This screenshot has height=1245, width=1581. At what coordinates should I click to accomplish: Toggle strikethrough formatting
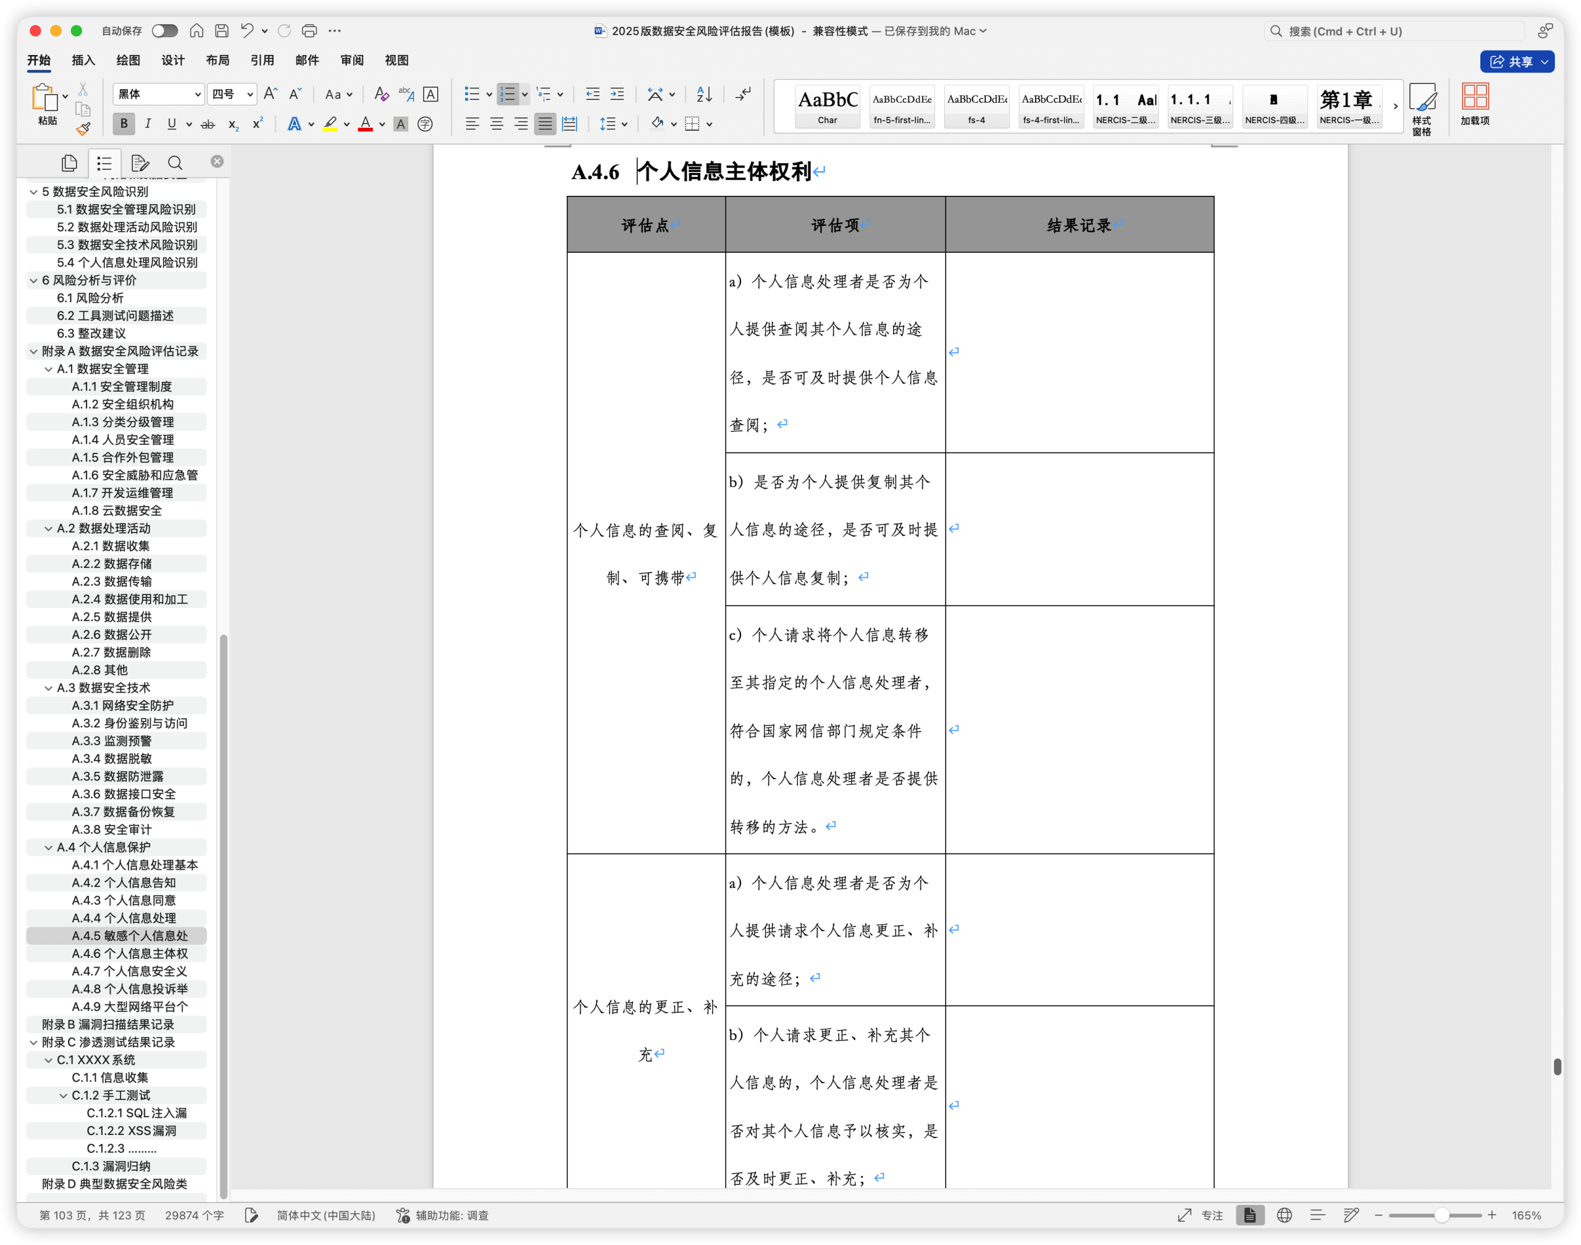(208, 124)
